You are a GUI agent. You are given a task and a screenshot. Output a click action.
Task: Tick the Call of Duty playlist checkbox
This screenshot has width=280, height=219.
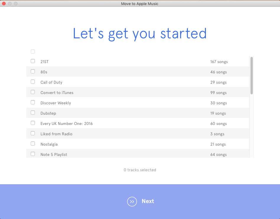tap(33, 82)
